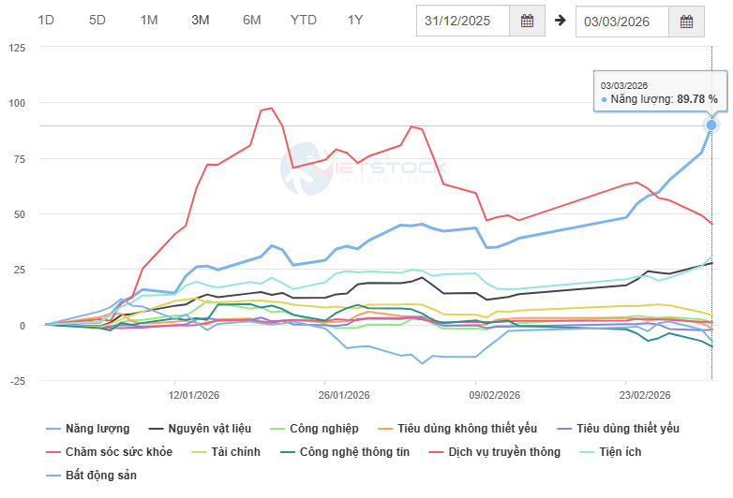Image resolution: width=733 pixels, height=498 pixels.
Task: Click Công nghệ thông tin legend label
Action: [x=355, y=452]
